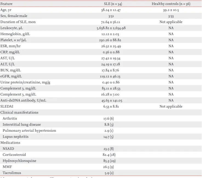
Task: Select the SLE age value 38.24 ± 12.47
Action: [x=111, y=10]
